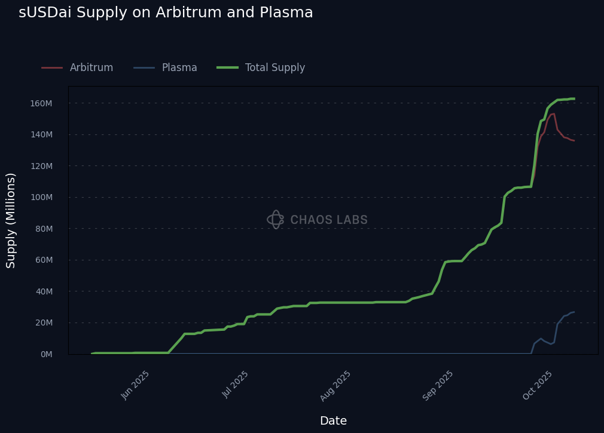Click the Chaos Labs logo icon
This screenshot has height=433, width=604.
(275, 220)
